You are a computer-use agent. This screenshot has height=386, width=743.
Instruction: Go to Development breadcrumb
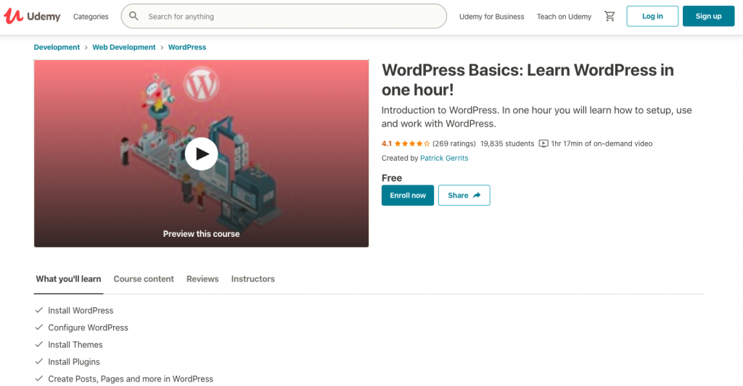(x=57, y=47)
